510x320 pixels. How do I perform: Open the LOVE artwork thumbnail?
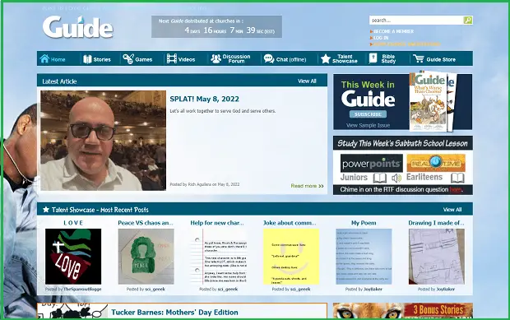tap(73, 257)
